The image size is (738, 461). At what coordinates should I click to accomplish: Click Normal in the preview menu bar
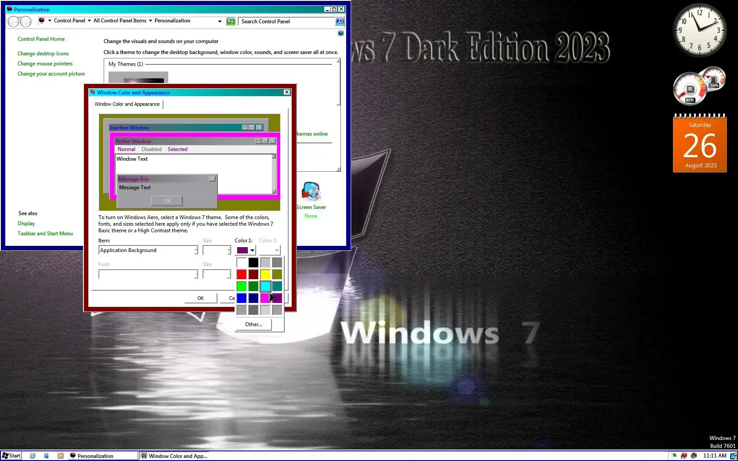tap(127, 149)
